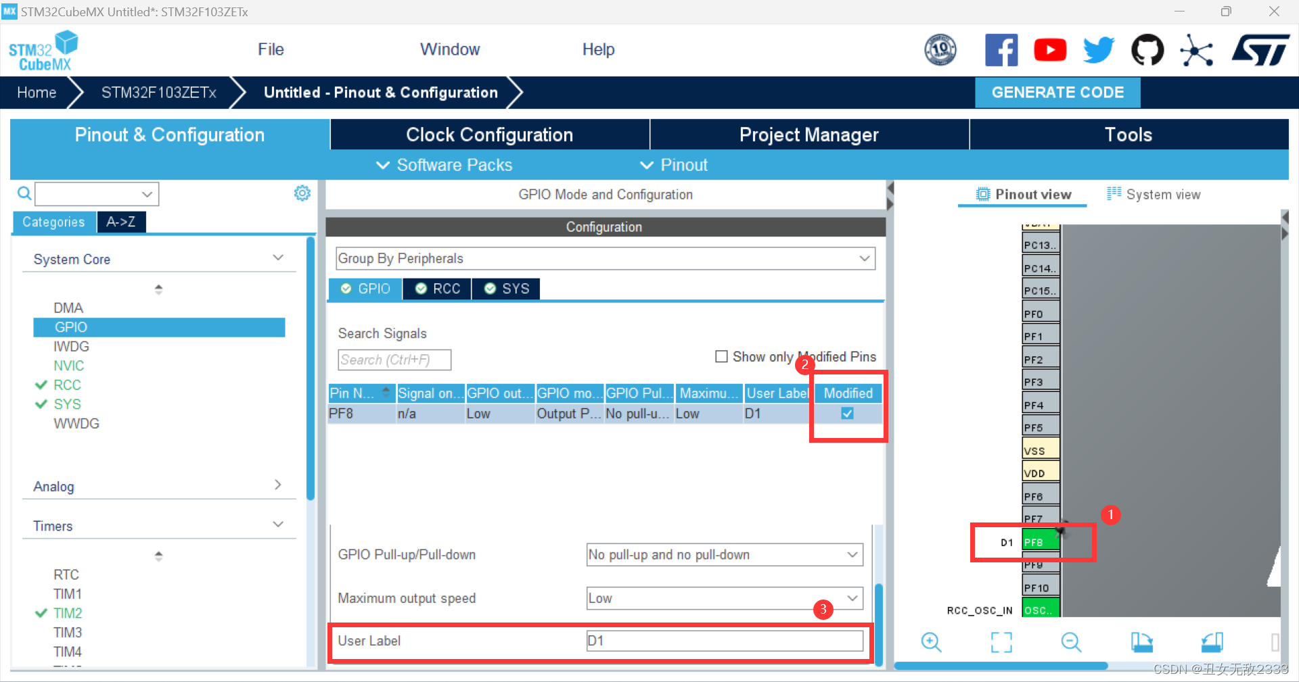Sort table by User Label column

pos(777,393)
